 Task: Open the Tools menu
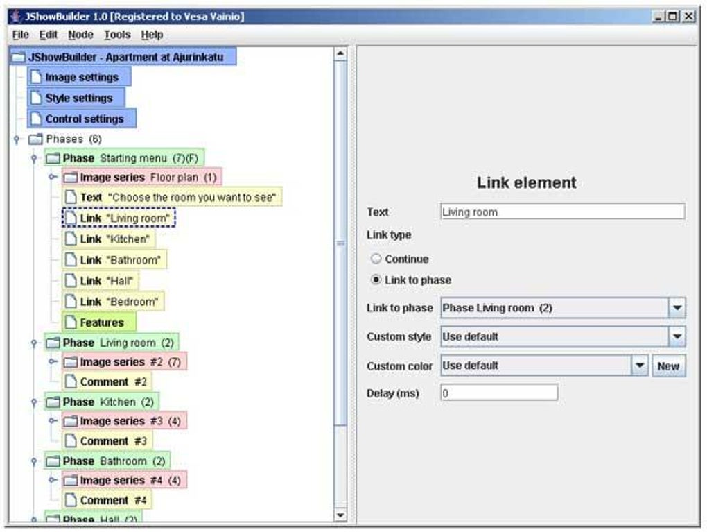[117, 35]
